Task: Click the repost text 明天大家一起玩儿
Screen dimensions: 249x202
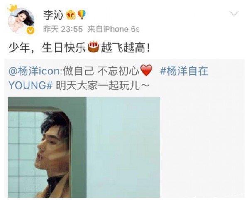Action: (x=103, y=86)
